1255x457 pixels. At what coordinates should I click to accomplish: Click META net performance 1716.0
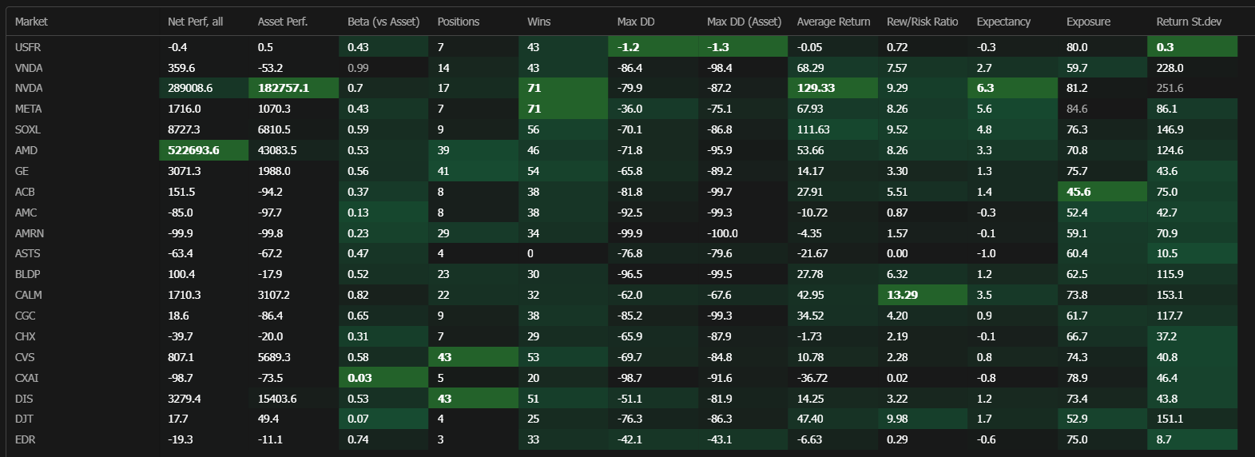(185, 109)
